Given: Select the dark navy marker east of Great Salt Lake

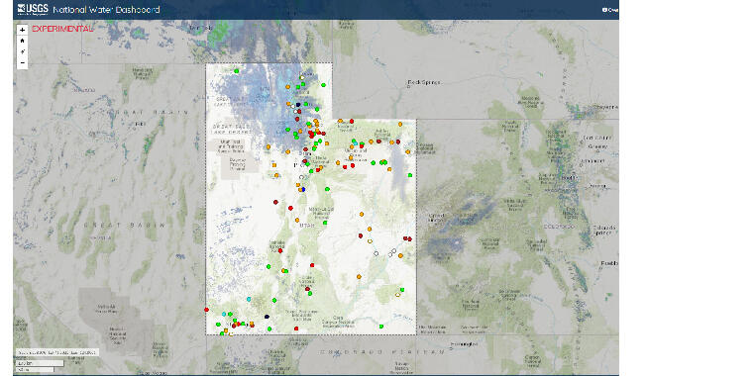Looking at the screenshot, I should pyautogui.click(x=298, y=104).
